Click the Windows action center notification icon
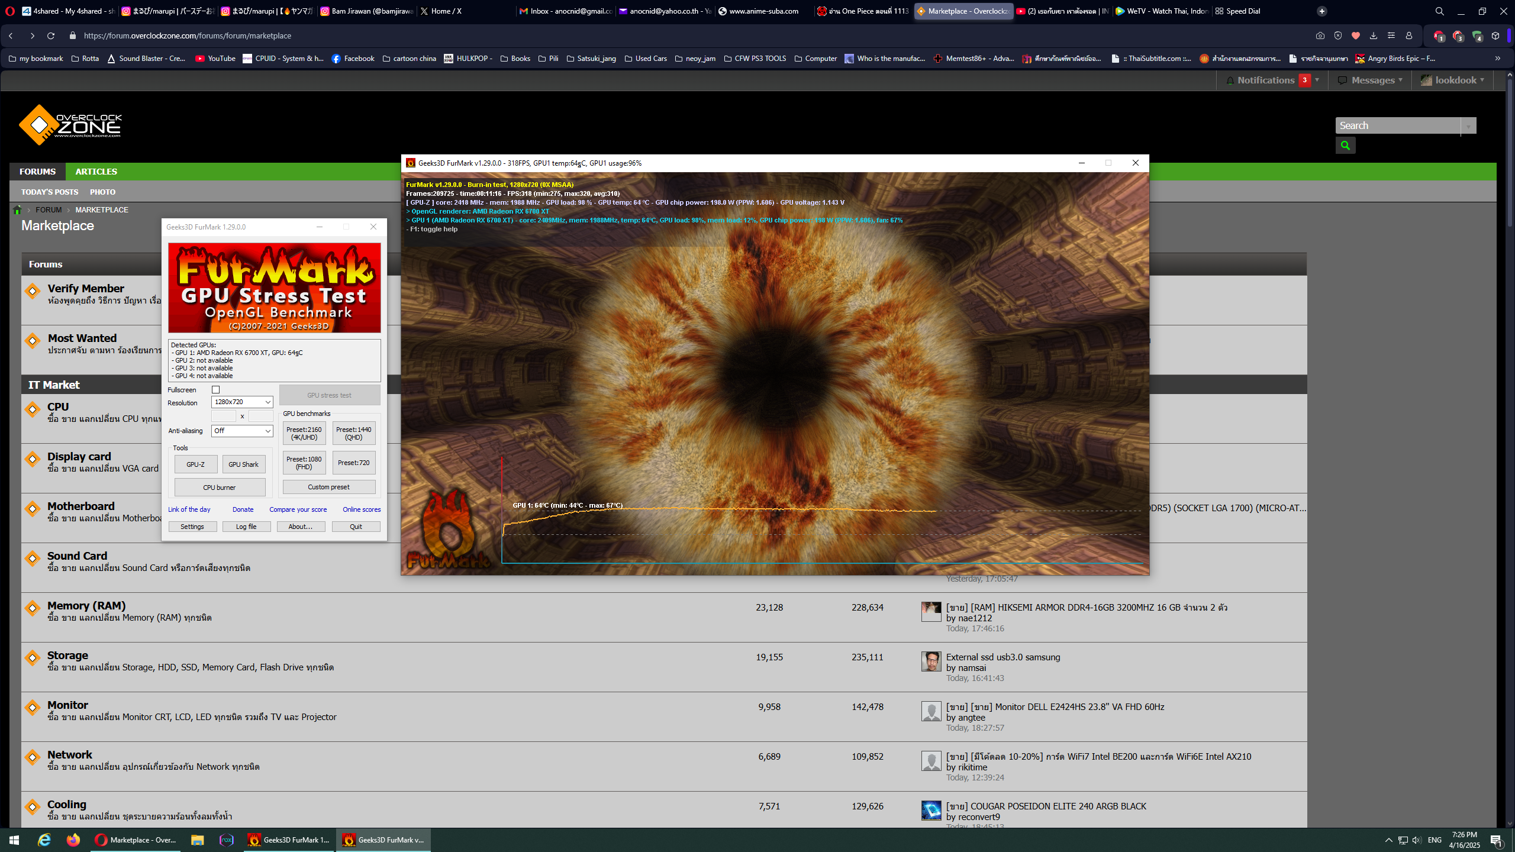This screenshot has width=1515, height=852. [x=1496, y=840]
